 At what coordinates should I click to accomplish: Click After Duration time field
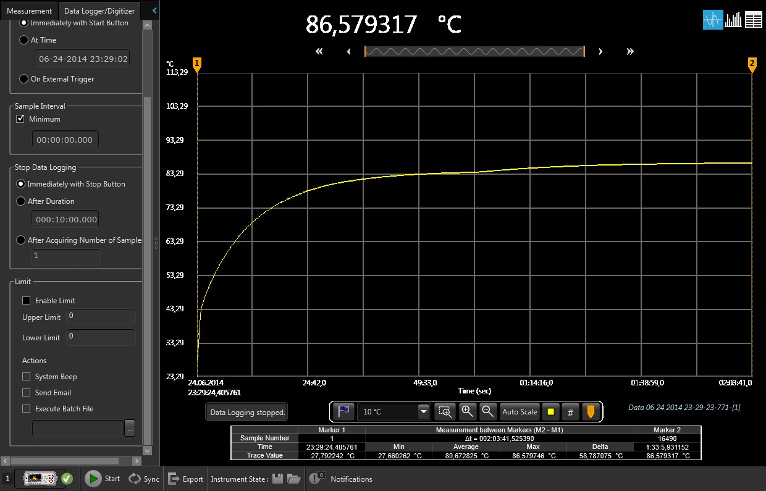65,219
